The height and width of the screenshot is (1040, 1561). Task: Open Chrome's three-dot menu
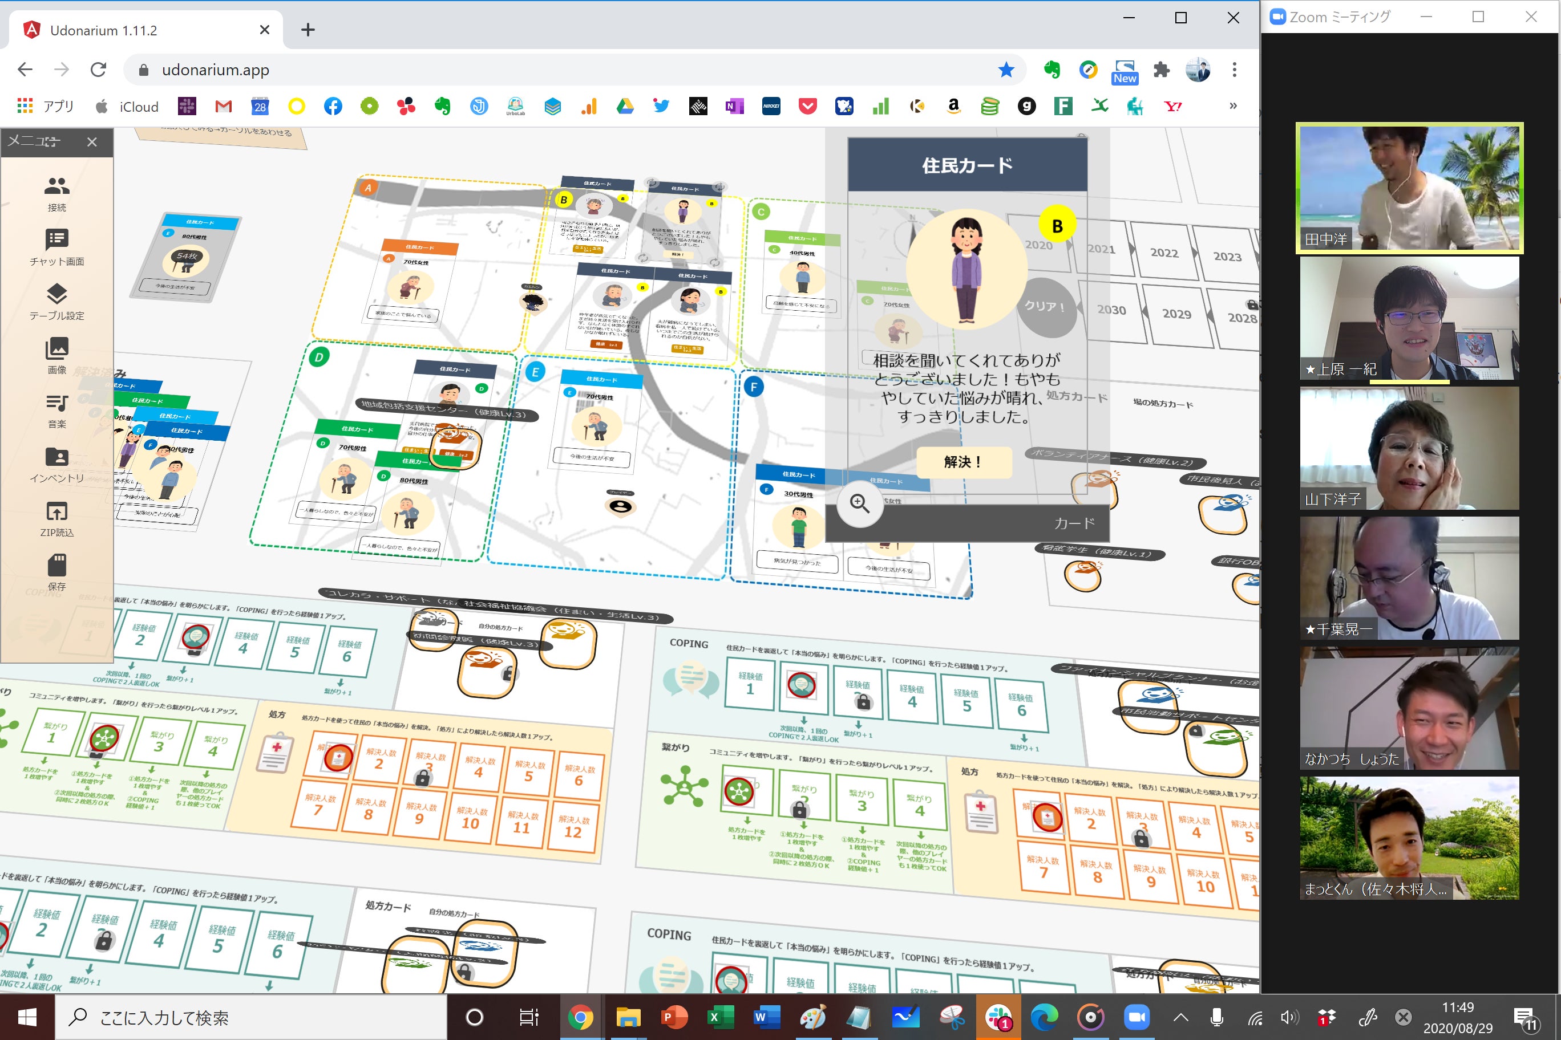[1234, 70]
